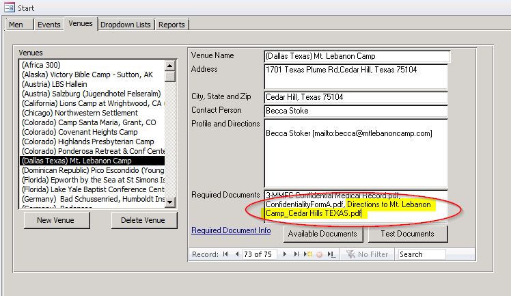Viewport: 511px width, 296px height.
Task: Choose (Colorado) Ponderosa Retreat & Conf Center
Action: click(92, 151)
